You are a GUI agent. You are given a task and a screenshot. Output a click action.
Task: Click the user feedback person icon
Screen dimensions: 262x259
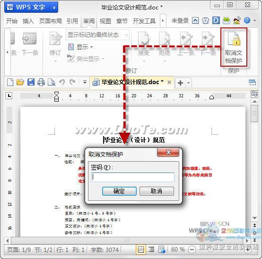(237, 20)
